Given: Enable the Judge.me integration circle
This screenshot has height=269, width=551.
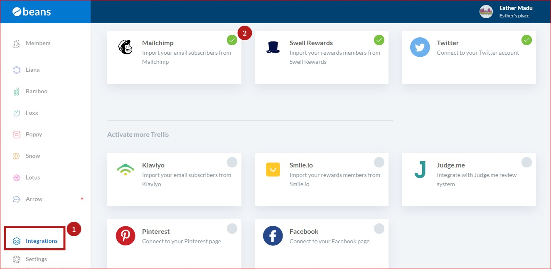Looking at the screenshot, I should pos(526,162).
